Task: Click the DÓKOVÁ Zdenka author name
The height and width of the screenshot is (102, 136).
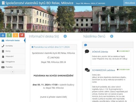Action: (x=100, y=52)
